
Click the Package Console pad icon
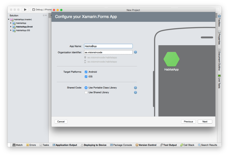point(111,145)
